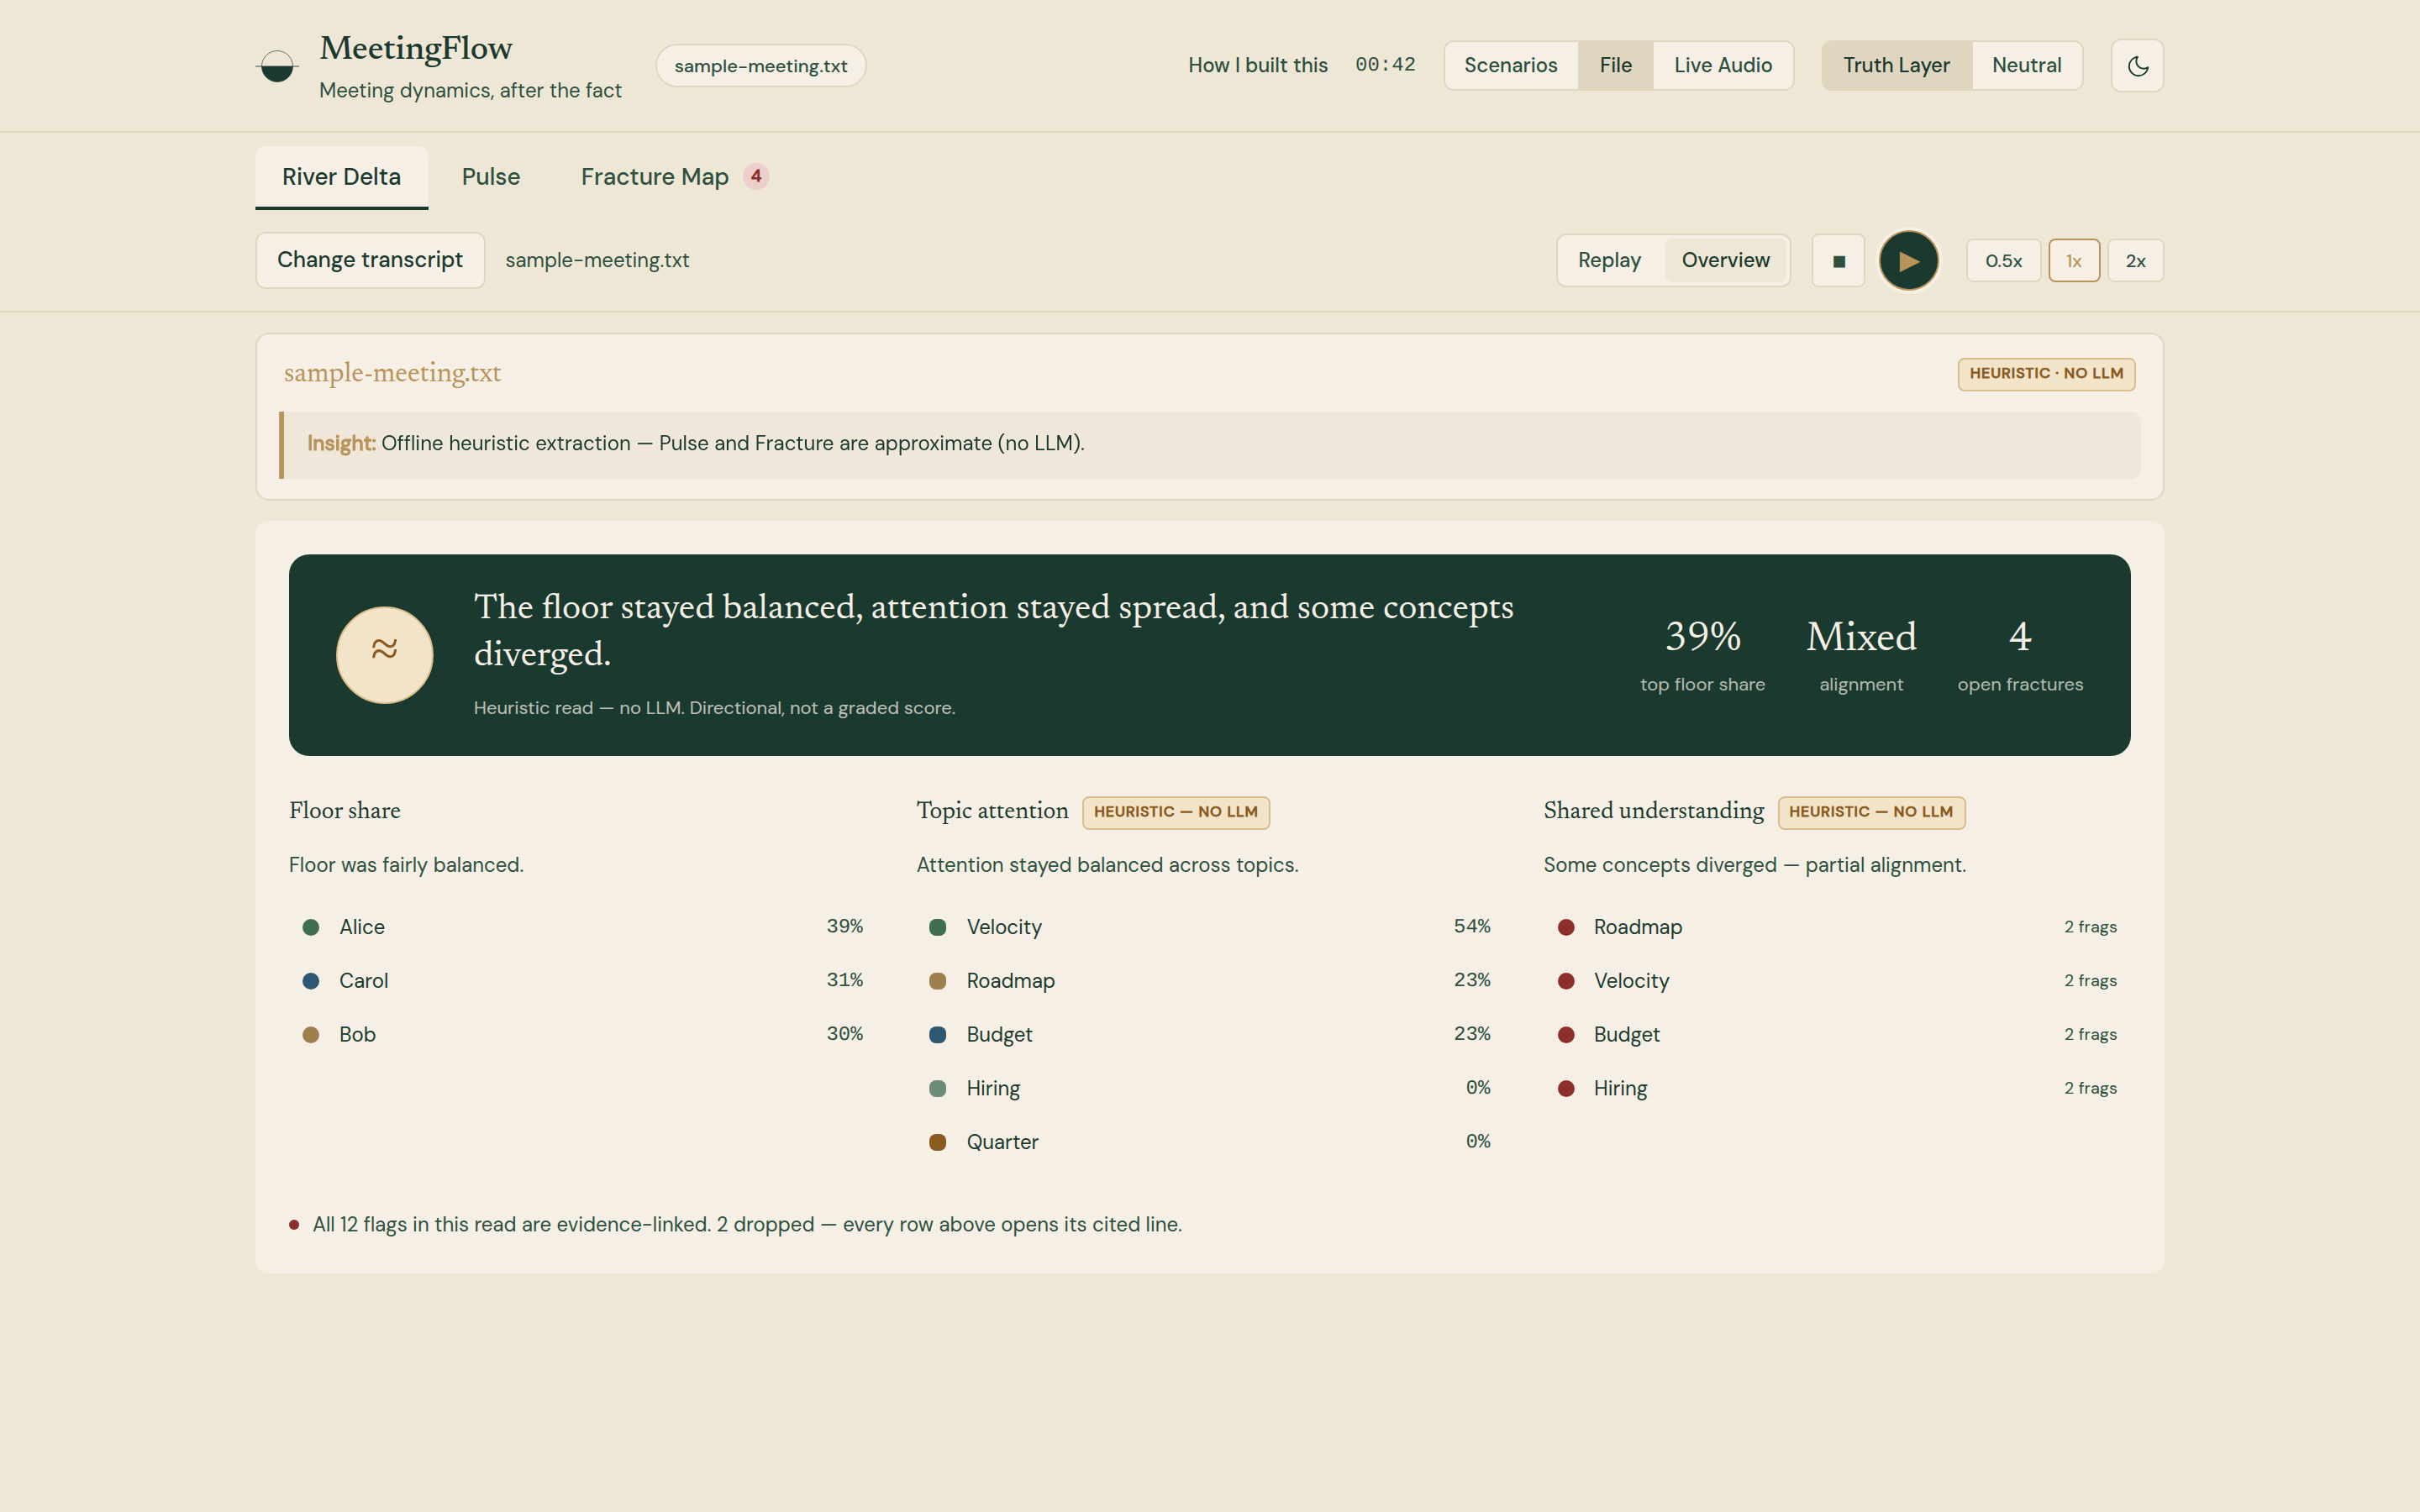The width and height of the screenshot is (2420, 1512).
Task: Open the Quarter 0% topic attention row
Action: [x=1210, y=1142]
